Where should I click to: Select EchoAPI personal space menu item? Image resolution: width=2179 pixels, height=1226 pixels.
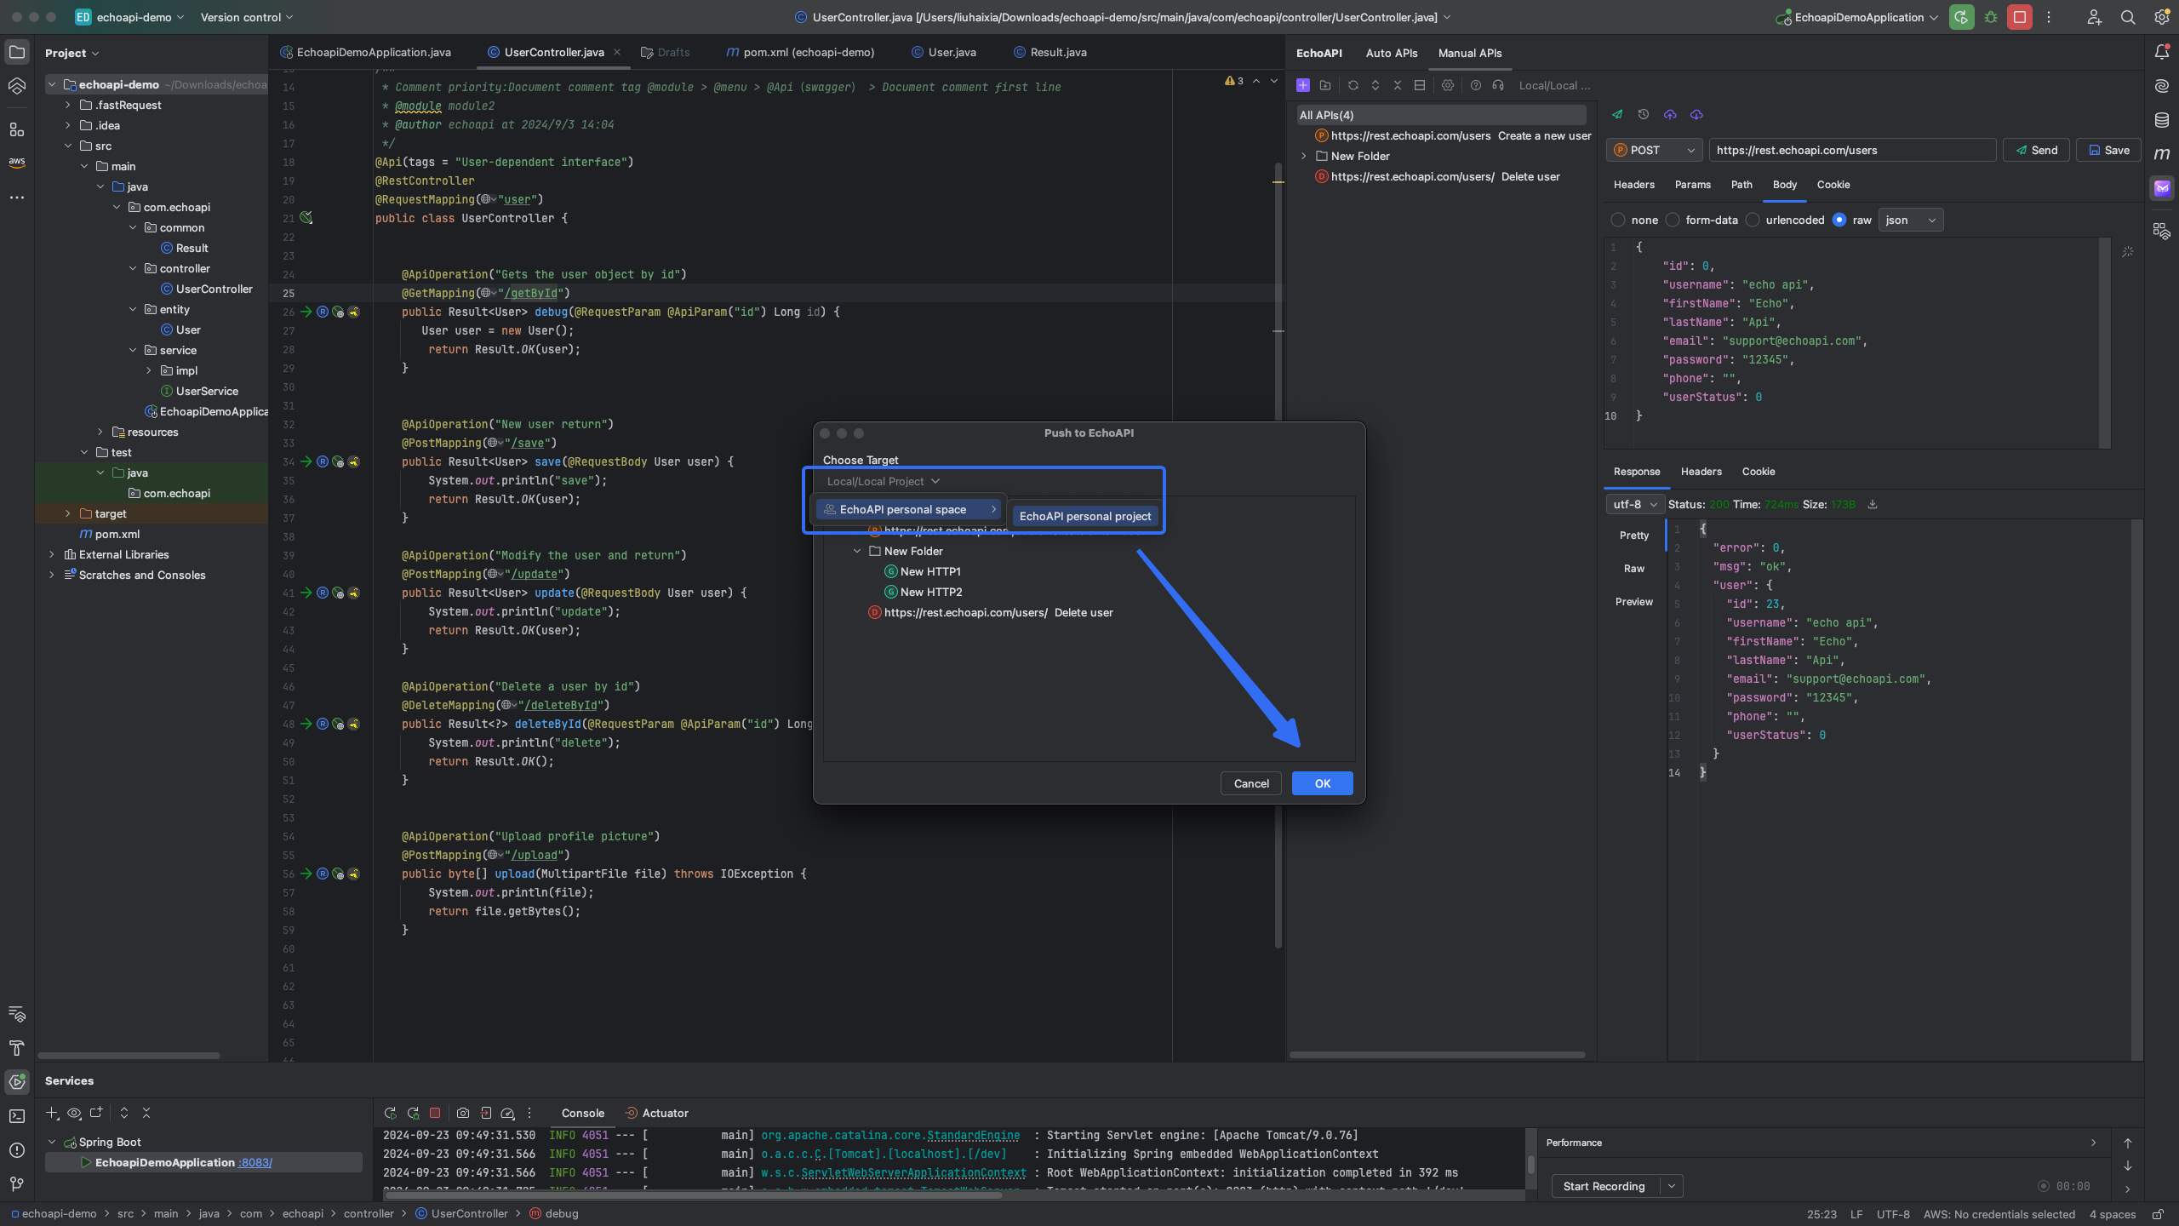tap(907, 509)
